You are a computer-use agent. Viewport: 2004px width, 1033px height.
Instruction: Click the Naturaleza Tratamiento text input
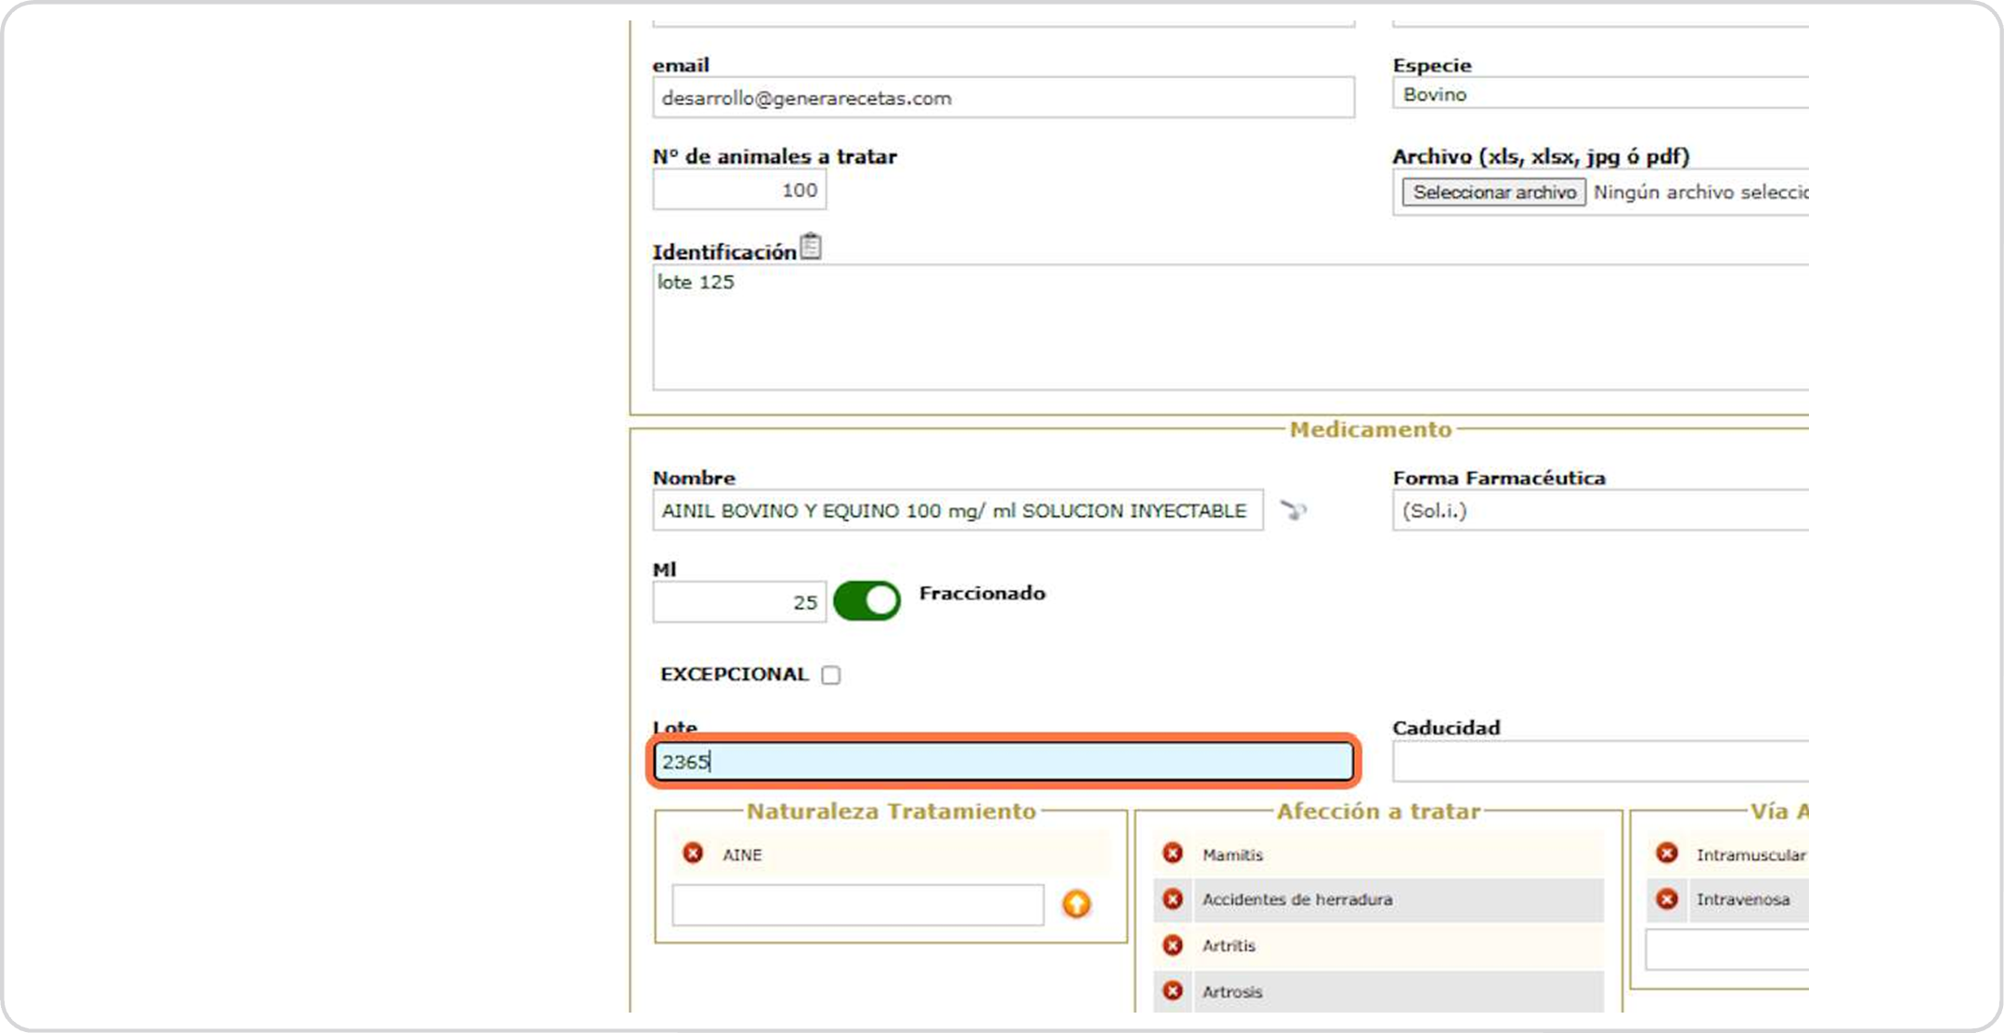point(857,905)
